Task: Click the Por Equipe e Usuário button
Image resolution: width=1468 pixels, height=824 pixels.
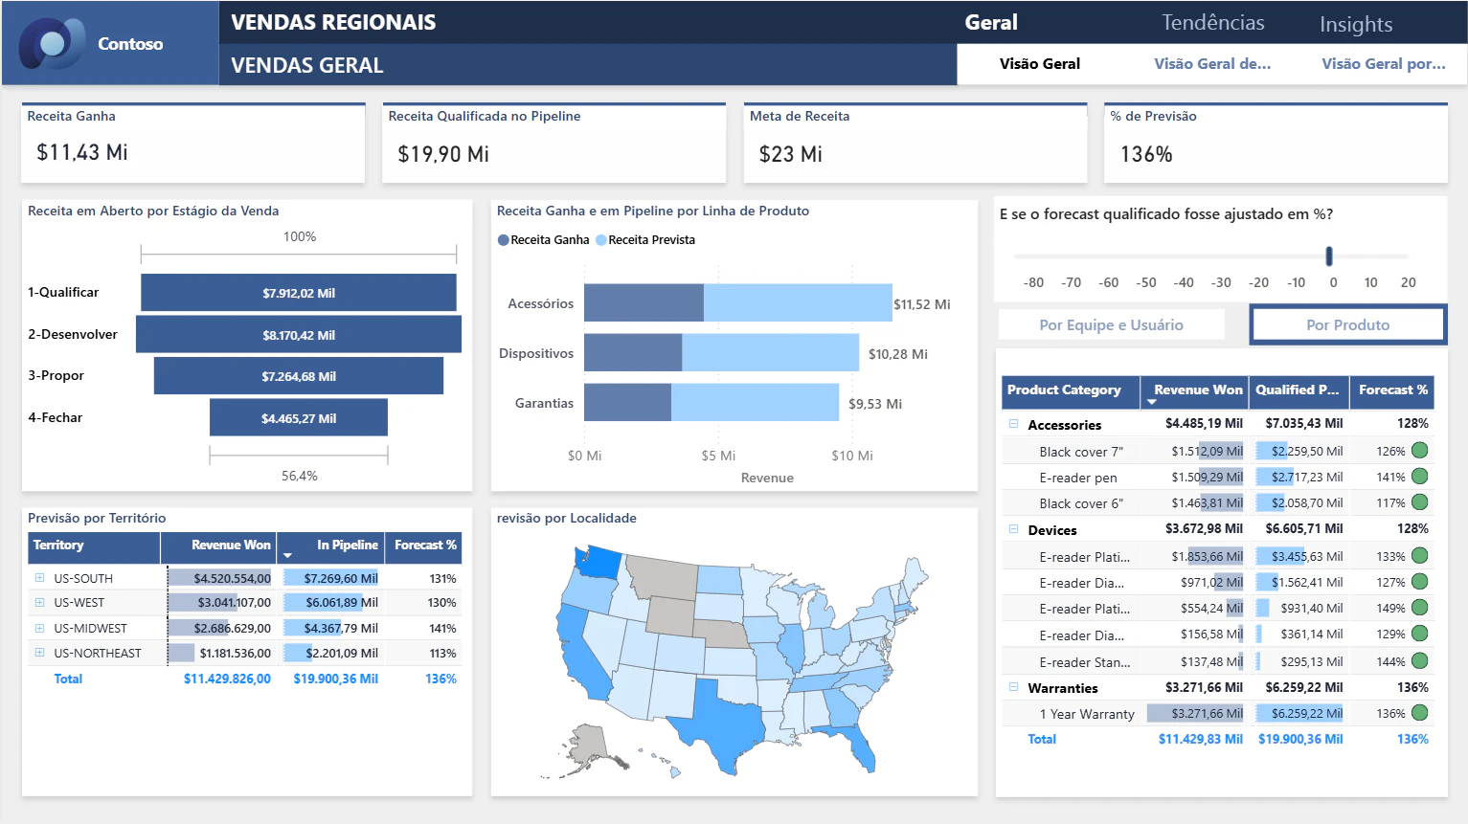Action: click(x=1111, y=325)
